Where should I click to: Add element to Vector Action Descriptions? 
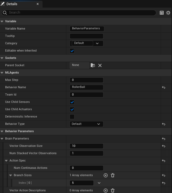click(x=106, y=190)
